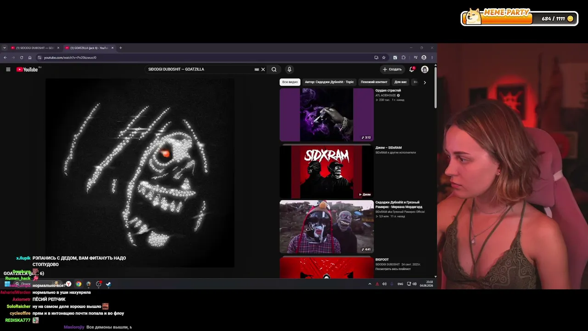Click the address bar URL
The image size is (588, 331).
(x=70, y=57)
